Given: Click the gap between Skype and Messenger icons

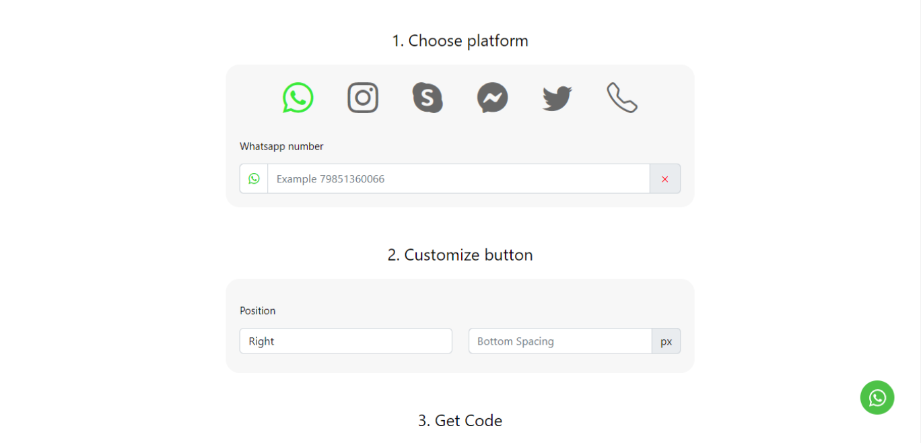Looking at the screenshot, I should 460,98.
